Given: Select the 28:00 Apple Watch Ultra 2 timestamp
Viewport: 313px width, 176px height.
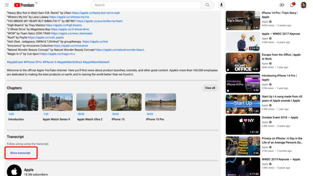Looking at the screenshot, I should coord(81,114).
